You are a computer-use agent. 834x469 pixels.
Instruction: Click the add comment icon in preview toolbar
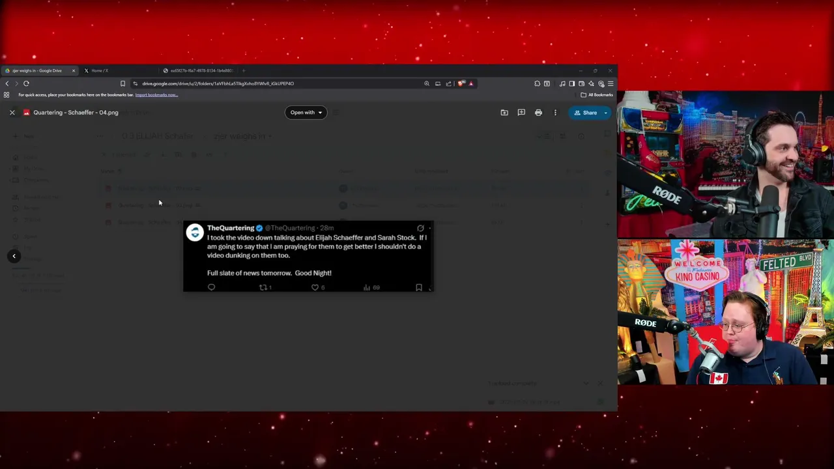[x=521, y=113]
